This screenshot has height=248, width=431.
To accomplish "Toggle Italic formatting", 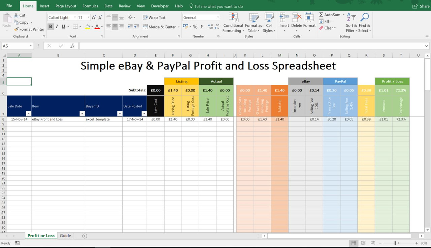I will click(57, 27).
